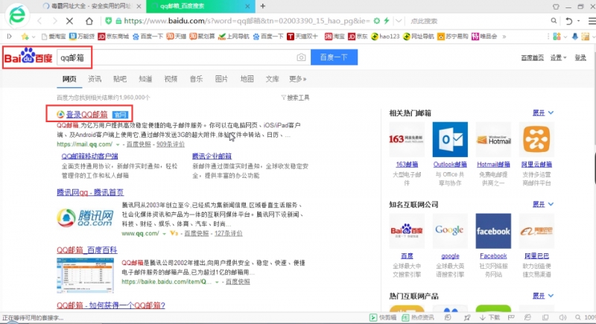Select the 视频 search tab
Screen dimensions: 596x324
pos(171,79)
